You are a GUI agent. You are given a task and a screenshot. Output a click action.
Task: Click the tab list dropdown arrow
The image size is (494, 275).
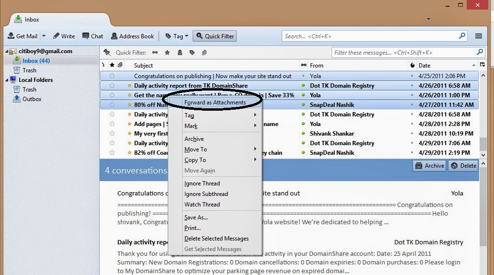coord(428,19)
